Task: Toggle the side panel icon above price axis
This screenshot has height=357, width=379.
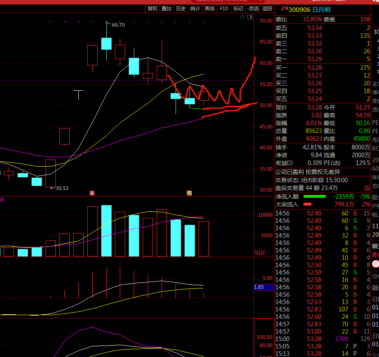Action: click(250, 17)
